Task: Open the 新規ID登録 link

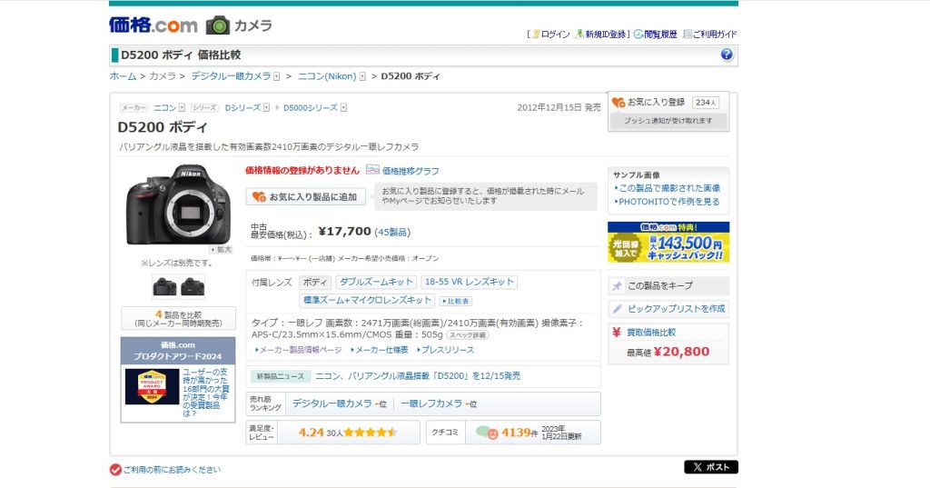Action: click(605, 35)
